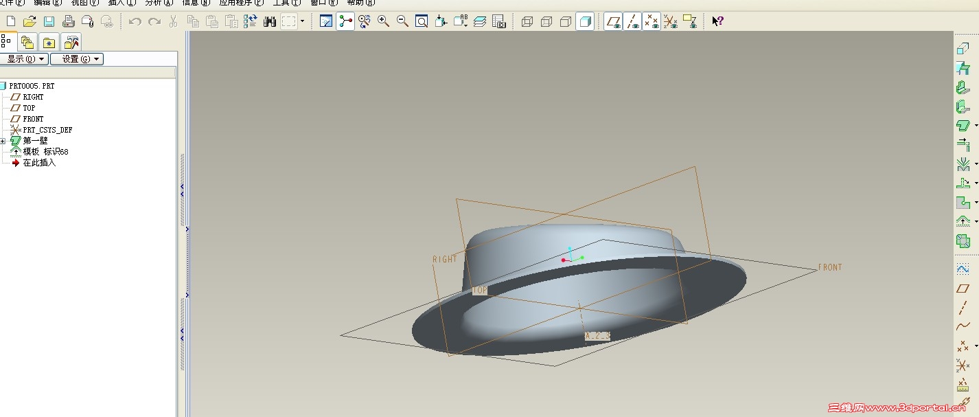Open the 显示 dropdown in model tree
Image resolution: width=979 pixels, height=417 pixels.
[25, 59]
